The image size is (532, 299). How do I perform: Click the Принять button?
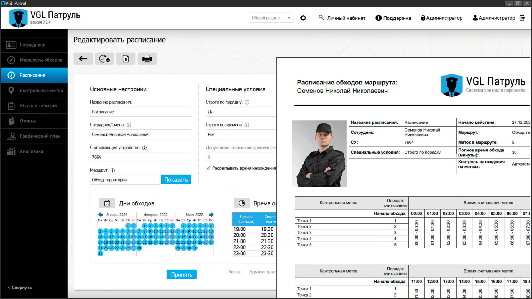[181, 274]
